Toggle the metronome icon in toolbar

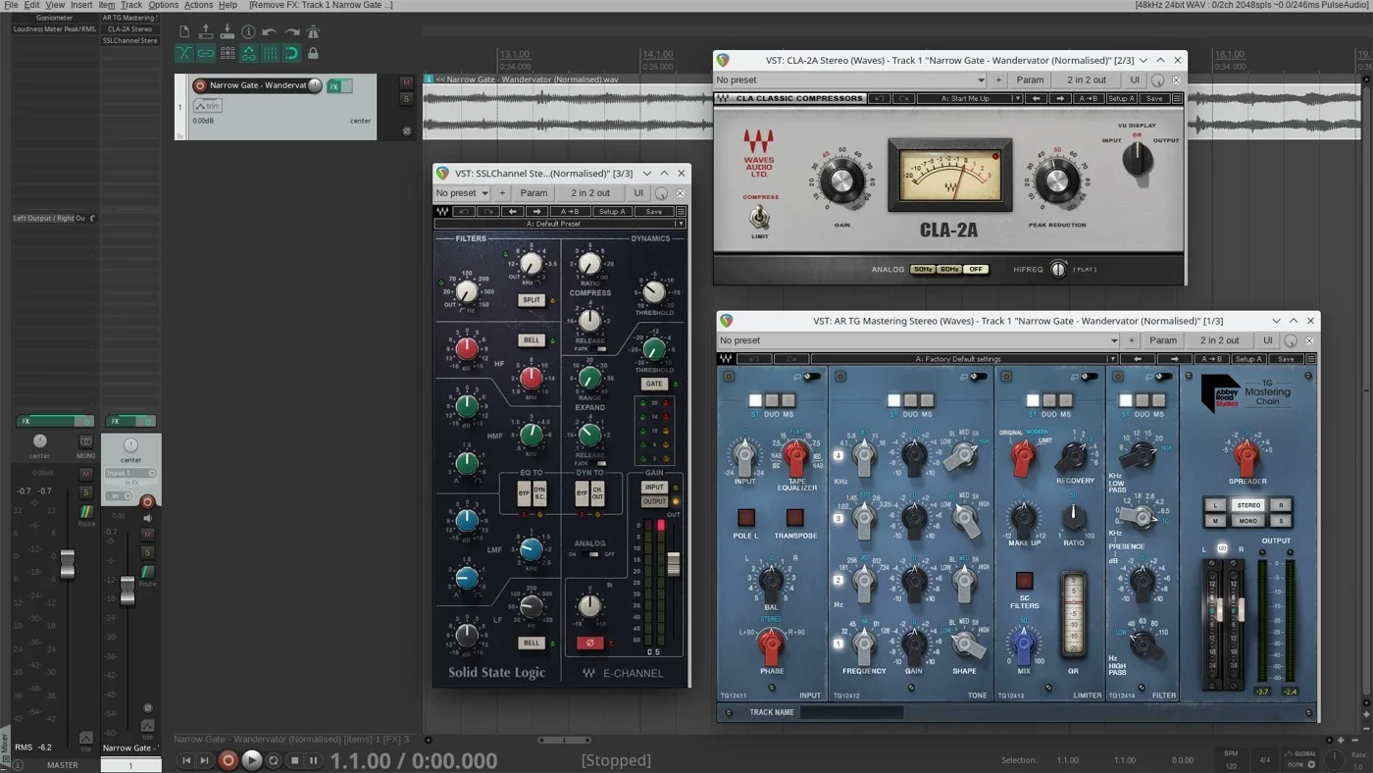[314, 32]
